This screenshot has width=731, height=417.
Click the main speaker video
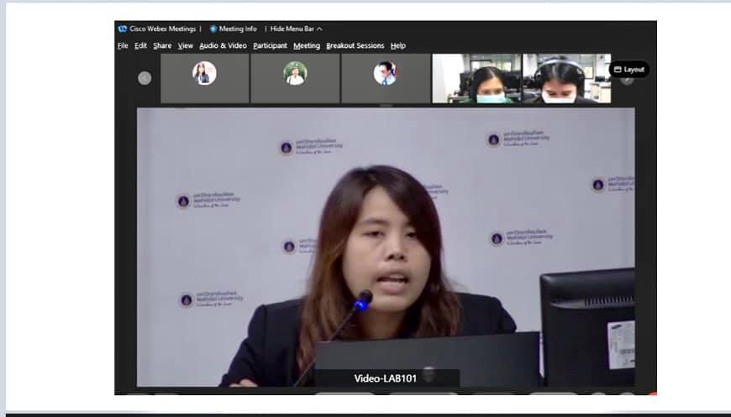pos(386,248)
